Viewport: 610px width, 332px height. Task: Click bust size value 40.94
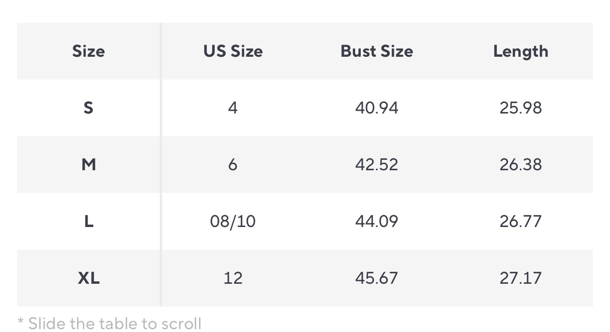376,108
